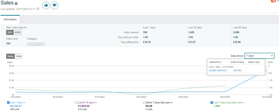
Task: Click tooltip value £5,094.14/£14.51
Action: pyautogui.click(x=218, y=70)
